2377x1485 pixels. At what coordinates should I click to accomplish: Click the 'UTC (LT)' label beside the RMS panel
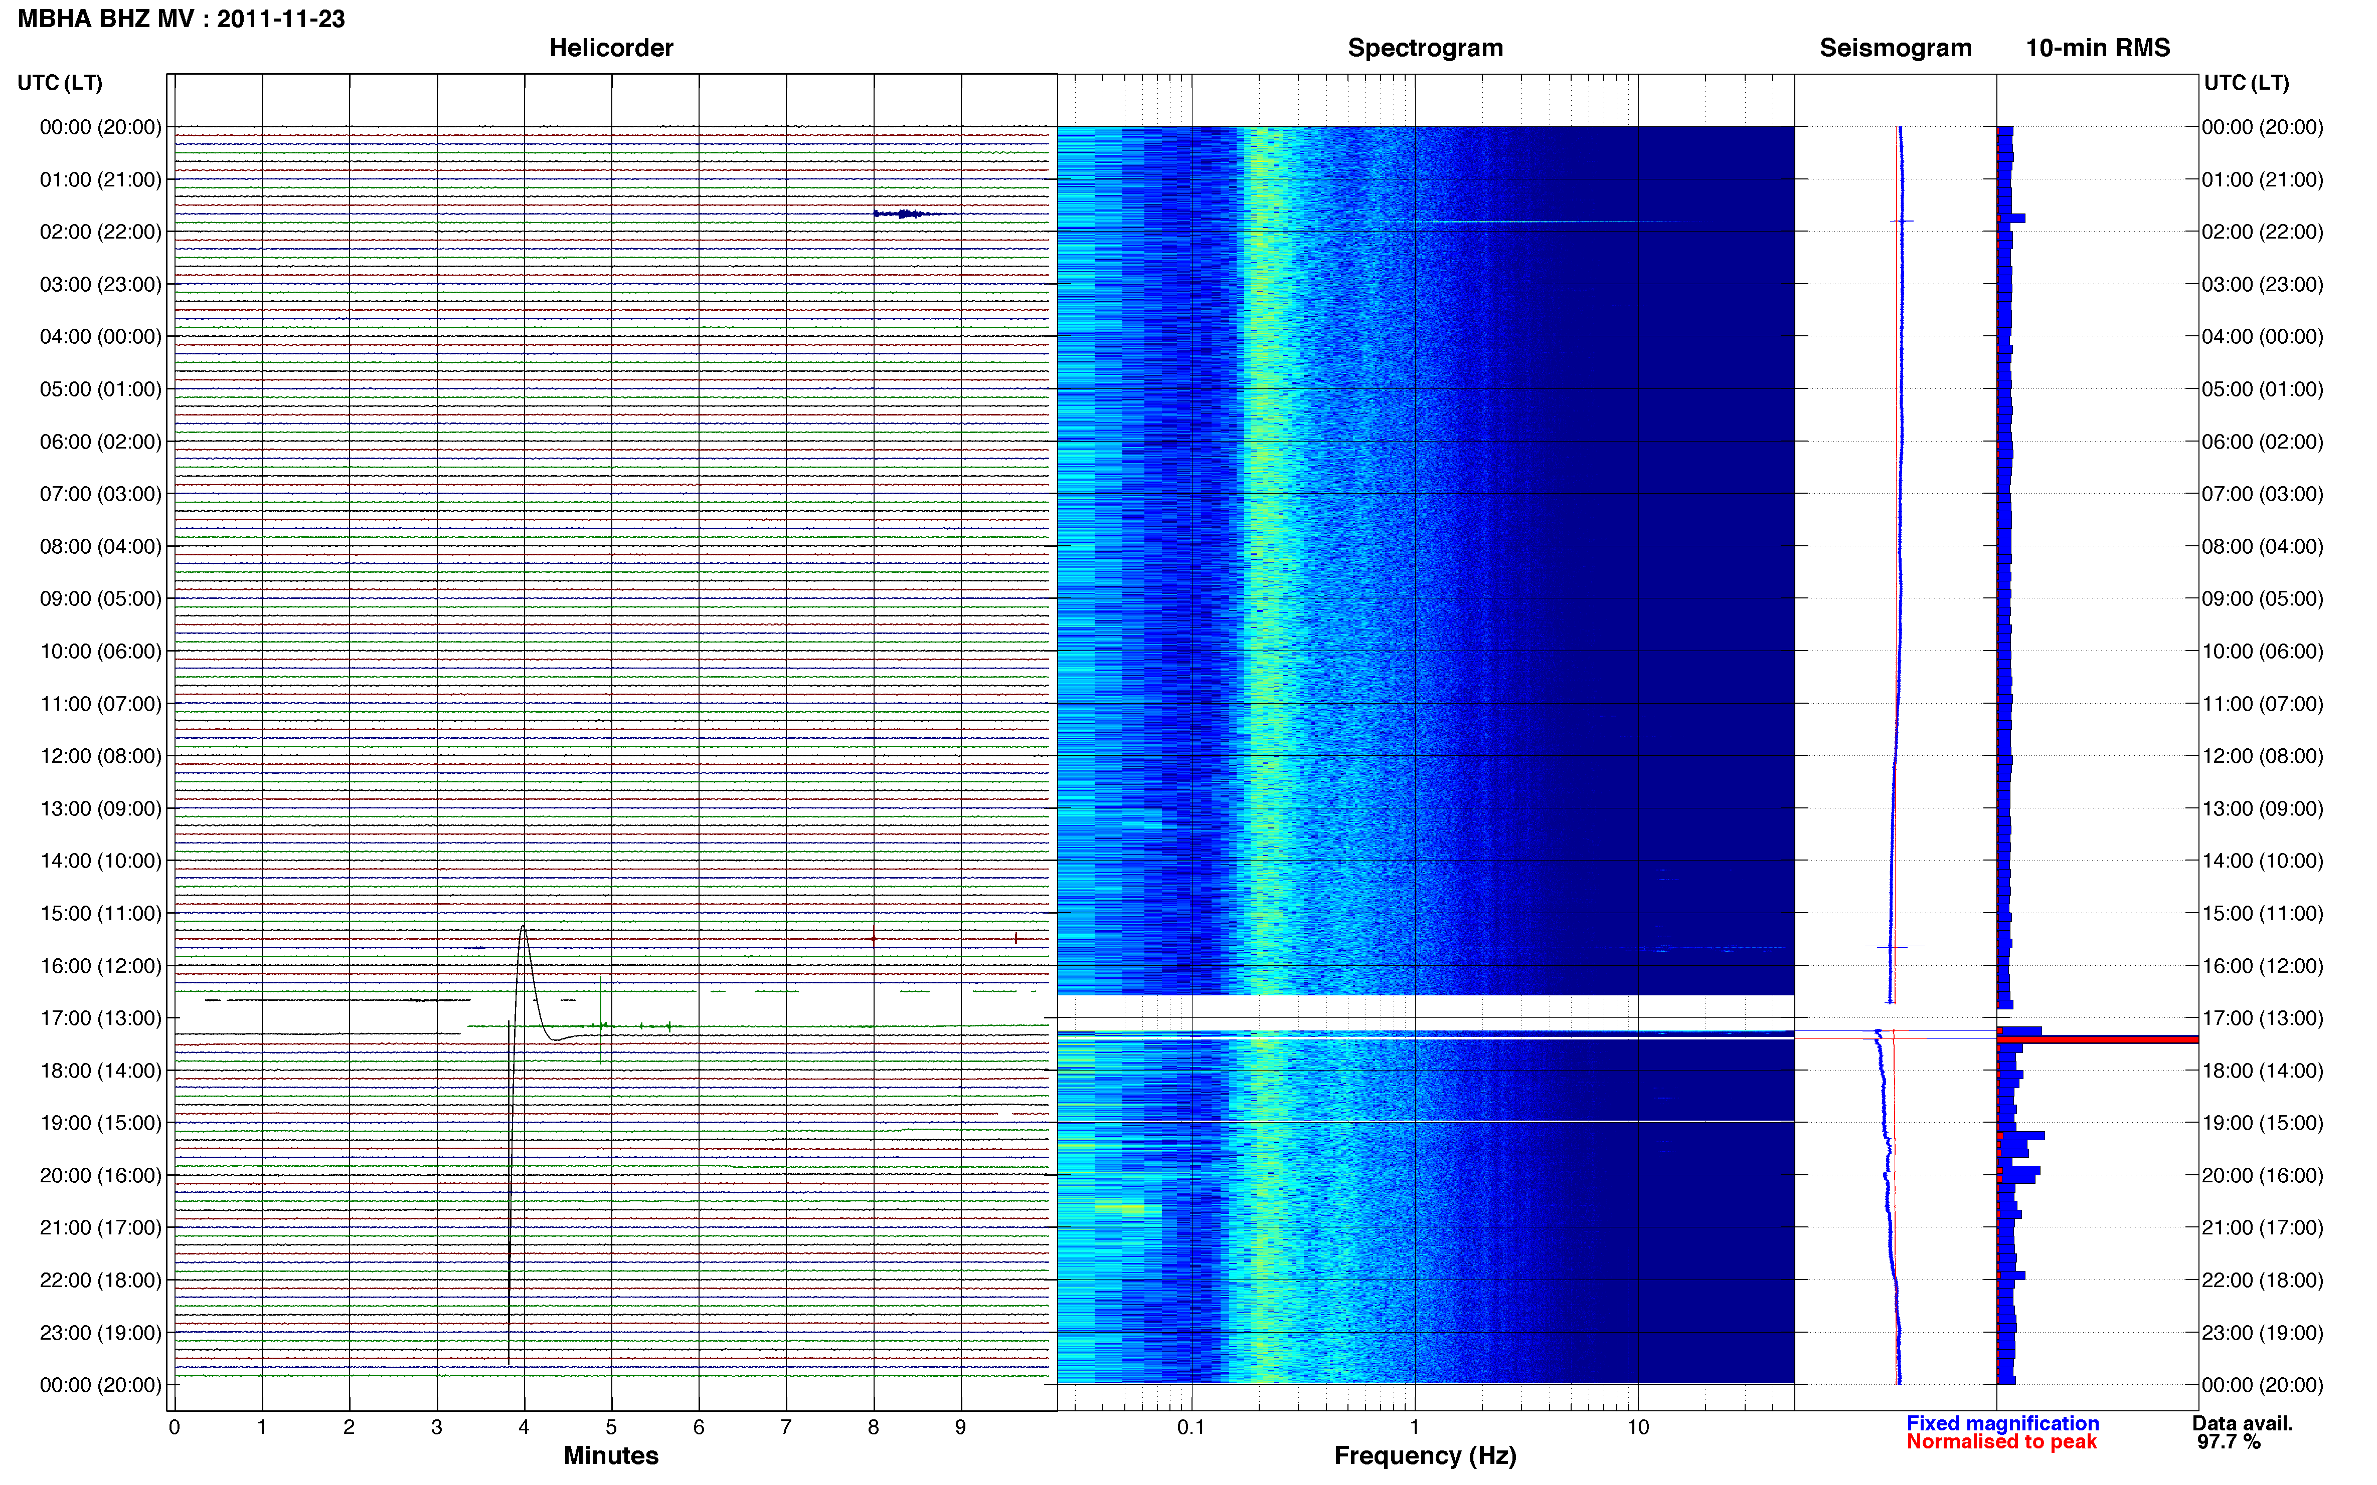pos(2246,83)
